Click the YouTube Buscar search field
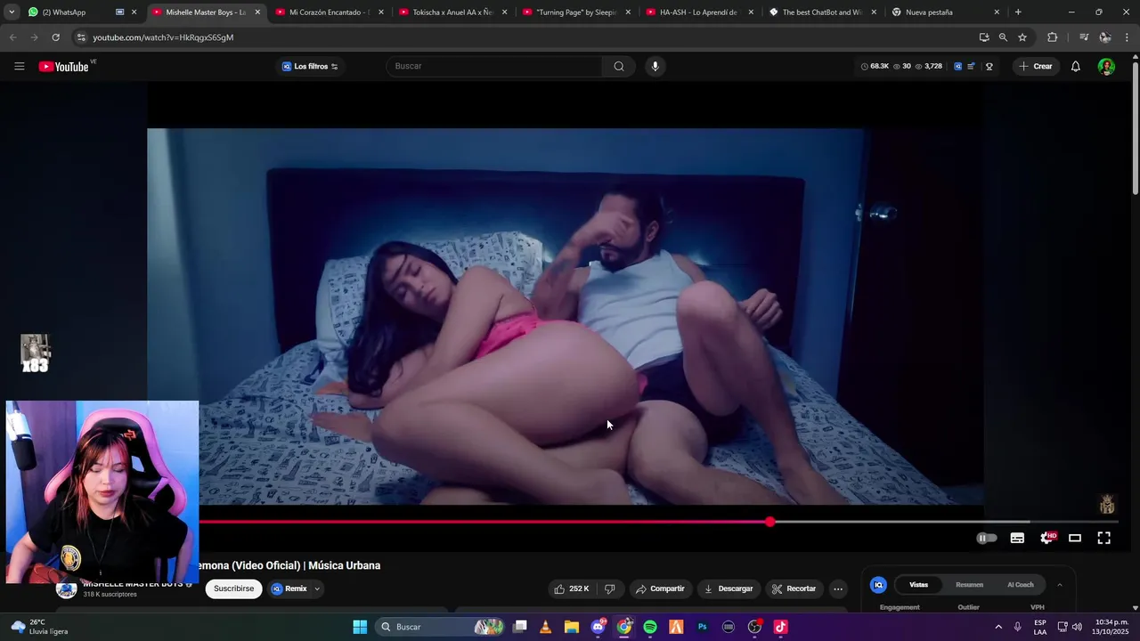Image resolution: width=1140 pixels, height=641 pixels. tap(494, 66)
